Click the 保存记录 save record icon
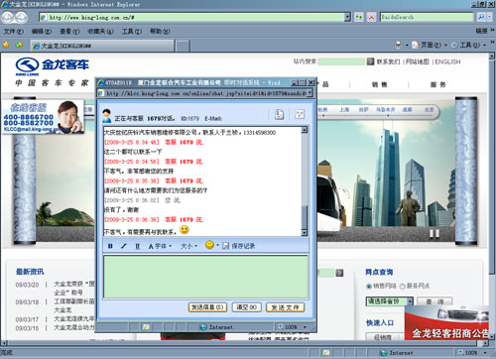 [225, 246]
